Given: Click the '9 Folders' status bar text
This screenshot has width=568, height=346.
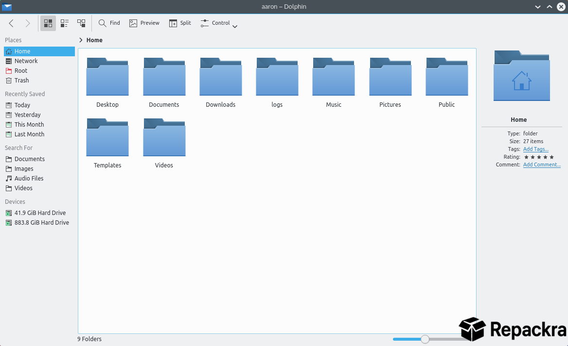Looking at the screenshot, I should 89,339.
